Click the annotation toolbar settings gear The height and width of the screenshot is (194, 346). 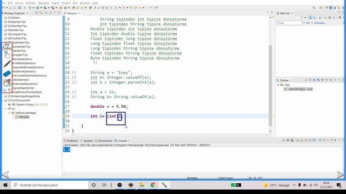coord(5,90)
